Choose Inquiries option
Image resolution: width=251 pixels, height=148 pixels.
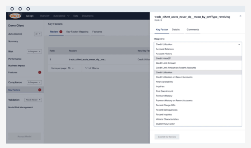pyautogui.click(x=198, y=86)
